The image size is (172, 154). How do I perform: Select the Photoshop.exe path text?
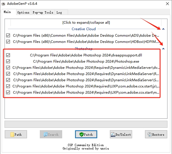[x=86, y=61]
